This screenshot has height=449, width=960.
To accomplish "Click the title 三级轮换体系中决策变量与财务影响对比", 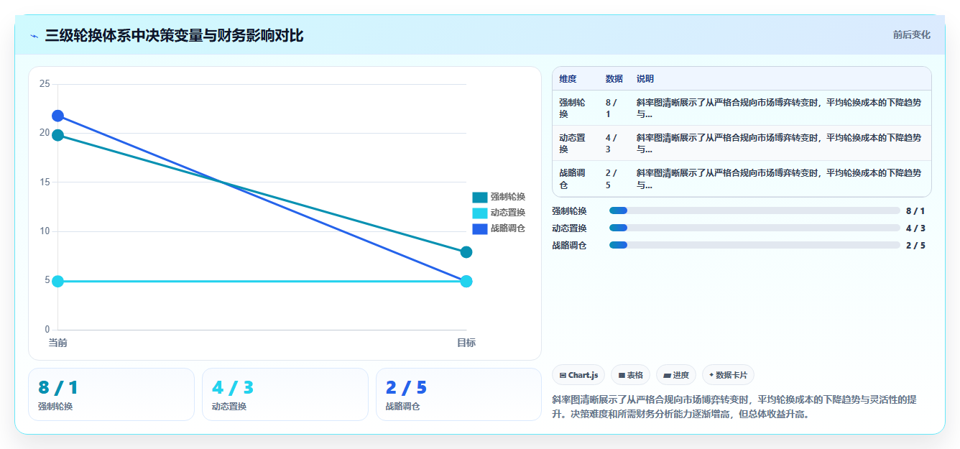I will pyautogui.click(x=174, y=35).
